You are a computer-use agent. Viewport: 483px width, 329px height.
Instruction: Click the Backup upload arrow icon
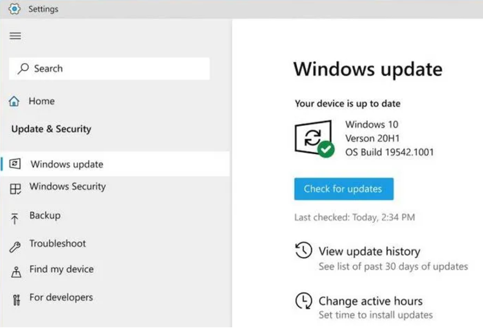coord(15,218)
